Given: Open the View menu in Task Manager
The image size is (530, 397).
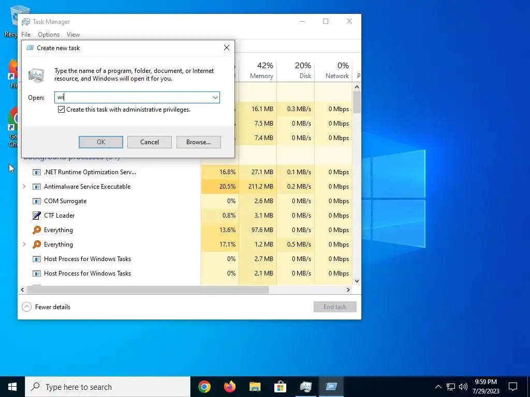Looking at the screenshot, I should [73, 35].
